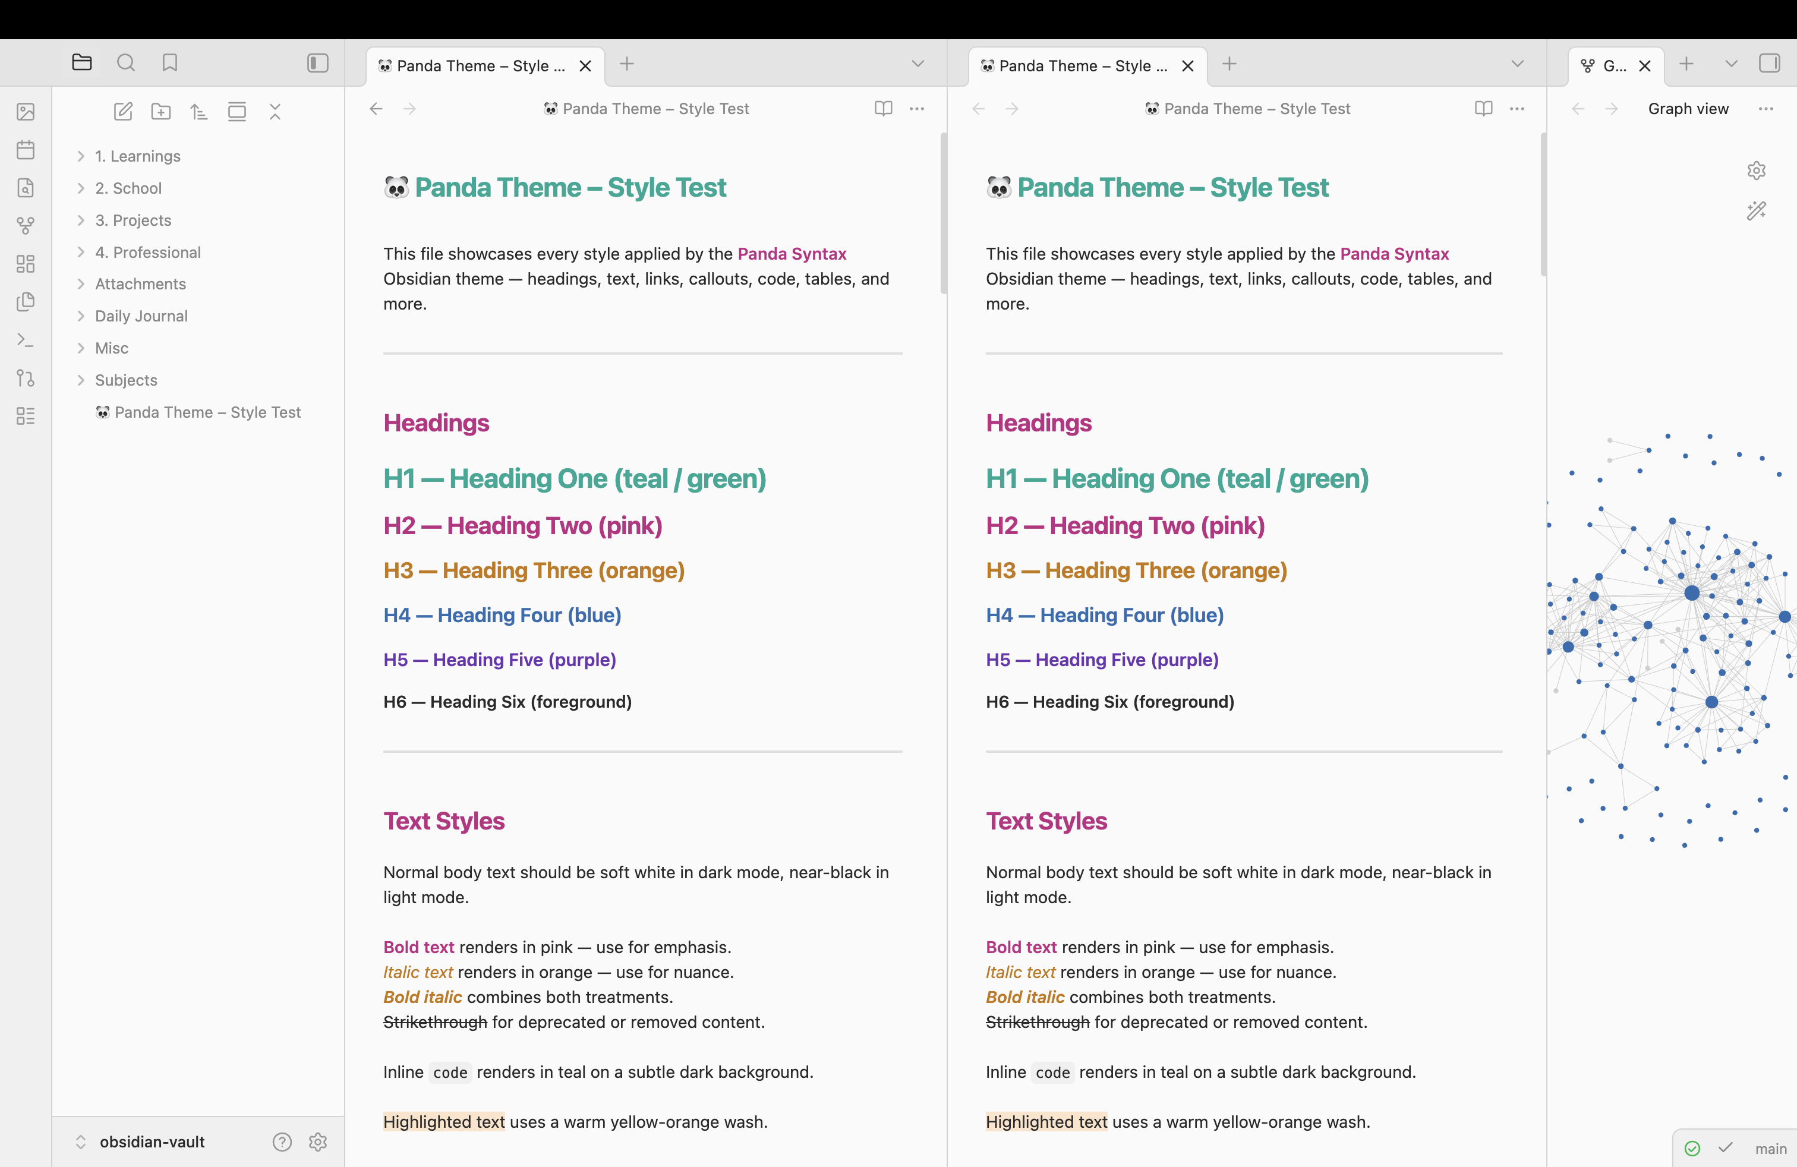This screenshot has width=1797, height=1167.
Task: Open the file explorer (folder) tab
Action: tap(81, 62)
